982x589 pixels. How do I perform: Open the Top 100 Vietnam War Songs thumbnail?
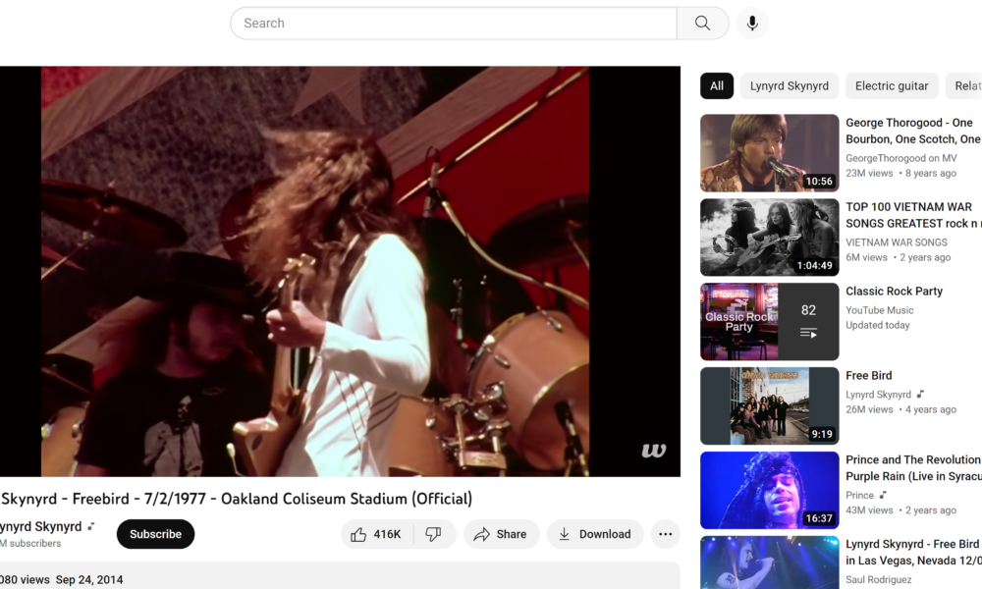tap(769, 238)
